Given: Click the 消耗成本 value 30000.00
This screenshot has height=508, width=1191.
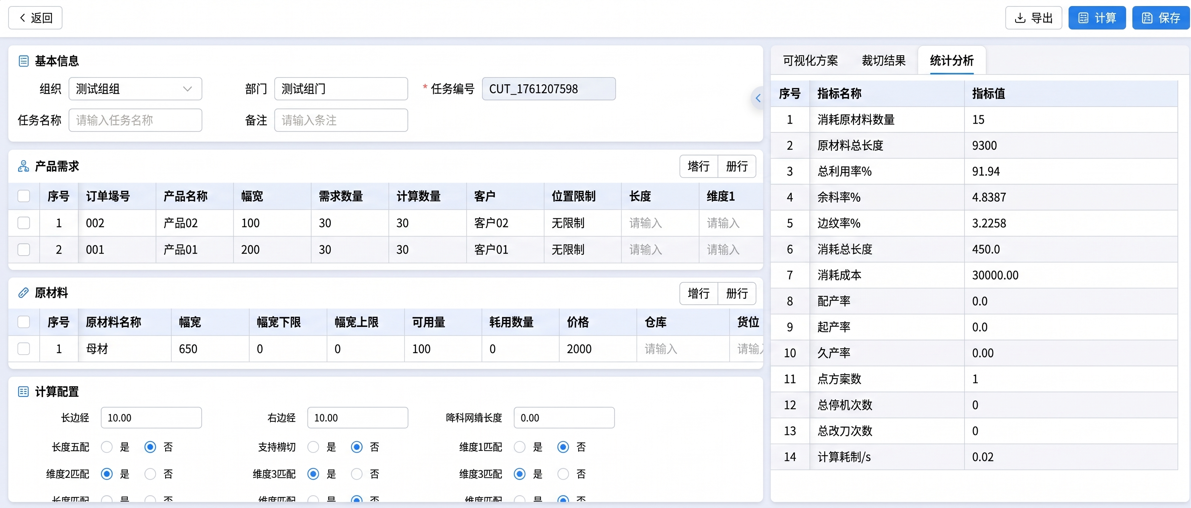Looking at the screenshot, I should click(995, 275).
